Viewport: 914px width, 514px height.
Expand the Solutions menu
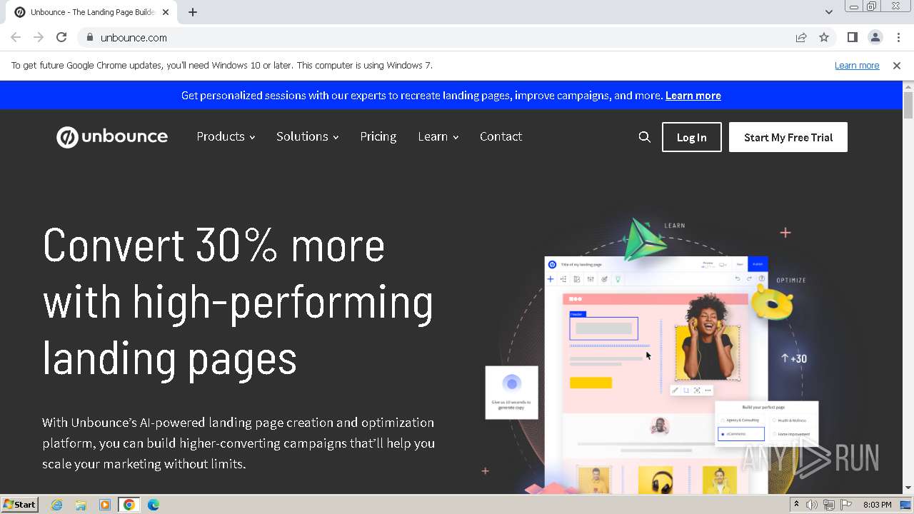pos(307,136)
